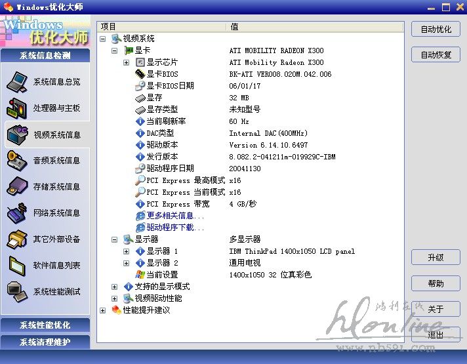Screen dimensions: 467x364
Task: Select 其它外部设备 sidebar icon
Action: 17,239
